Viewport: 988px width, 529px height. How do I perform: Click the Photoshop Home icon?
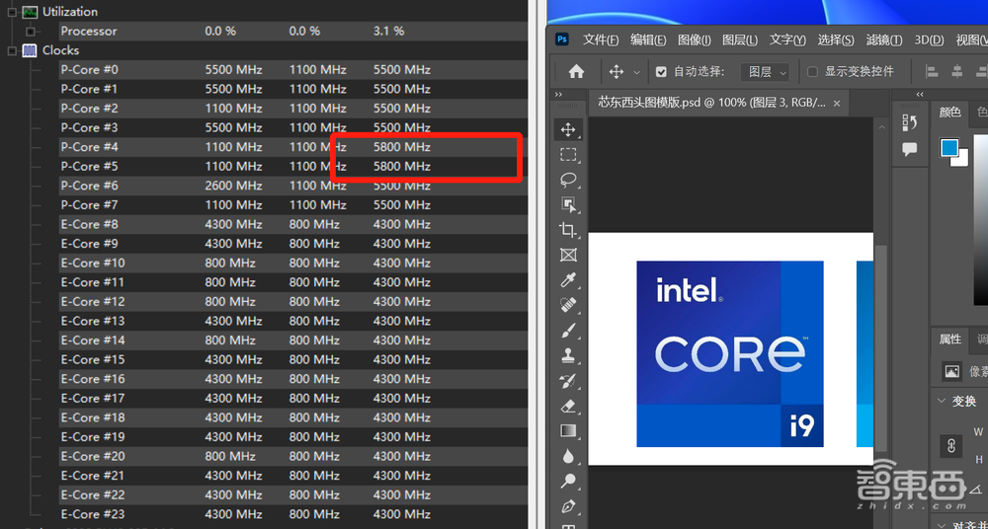tap(576, 71)
